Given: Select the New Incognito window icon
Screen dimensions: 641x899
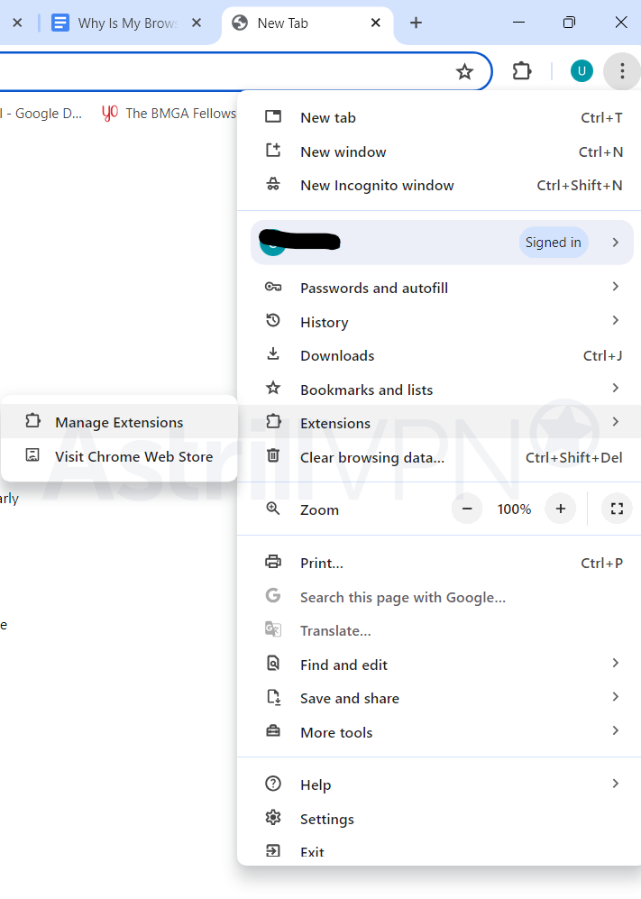Looking at the screenshot, I should pos(272,185).
